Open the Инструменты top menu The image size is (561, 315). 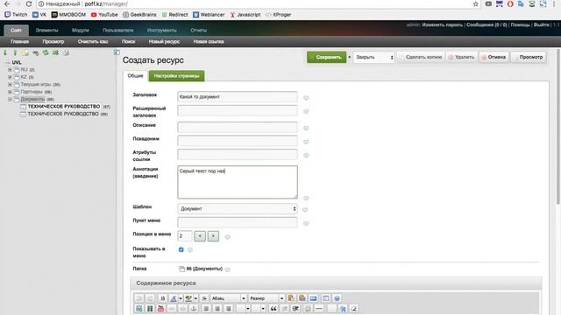pos(161,31)
